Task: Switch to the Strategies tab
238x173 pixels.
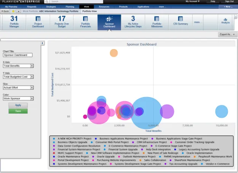Action: (x=51, y=7)
